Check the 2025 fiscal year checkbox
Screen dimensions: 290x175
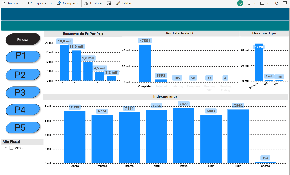[x=11, y=148]
